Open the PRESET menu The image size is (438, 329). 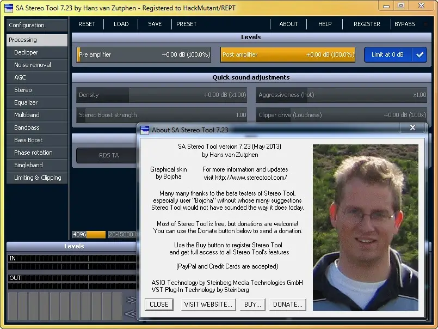point(186,24)
